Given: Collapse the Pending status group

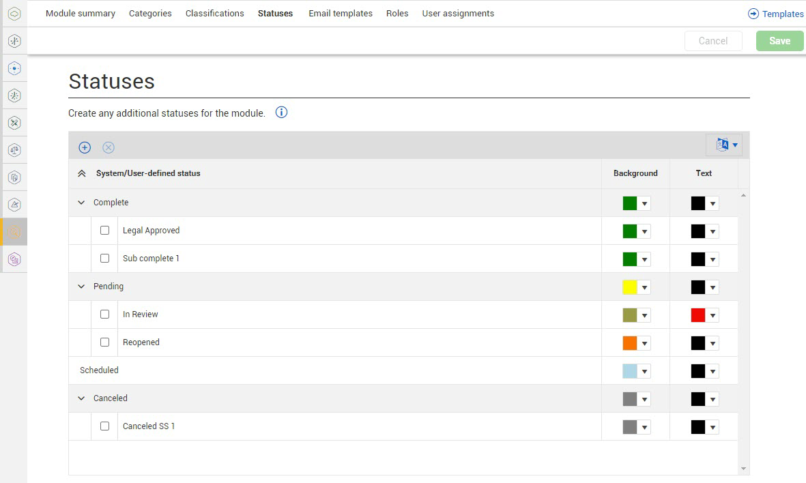Looking at the screenshot, I should (x=82, y=287).
